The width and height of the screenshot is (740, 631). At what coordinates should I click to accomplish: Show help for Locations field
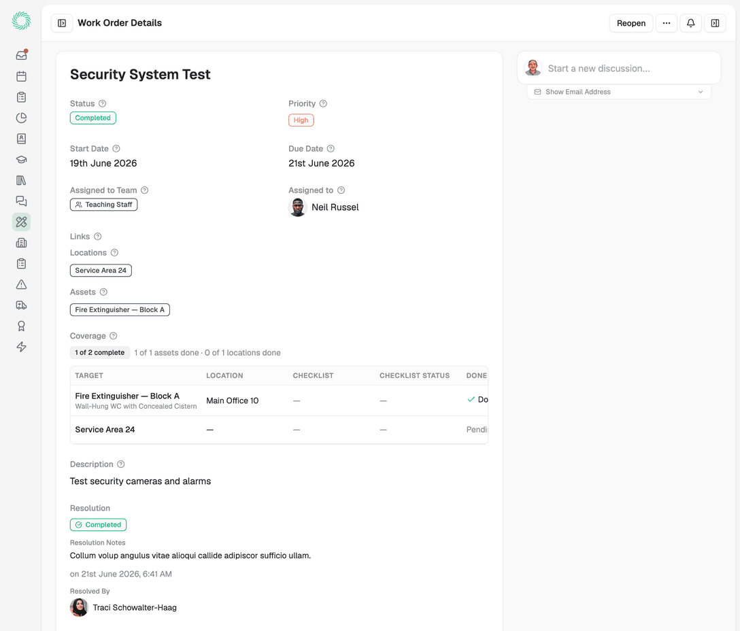pos(114,252)
